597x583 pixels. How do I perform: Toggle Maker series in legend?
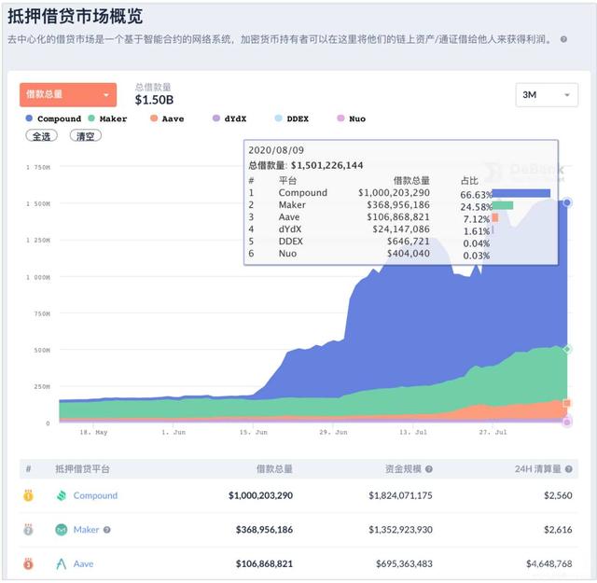click(107, 118)
